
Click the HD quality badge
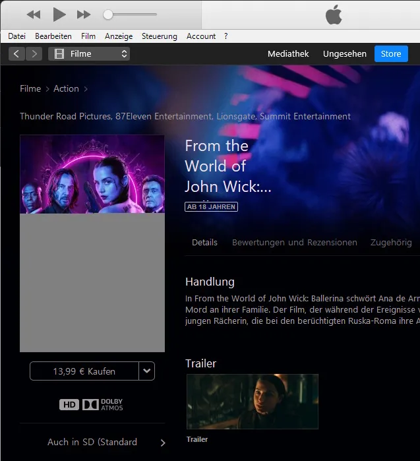(x=69, y=404)
